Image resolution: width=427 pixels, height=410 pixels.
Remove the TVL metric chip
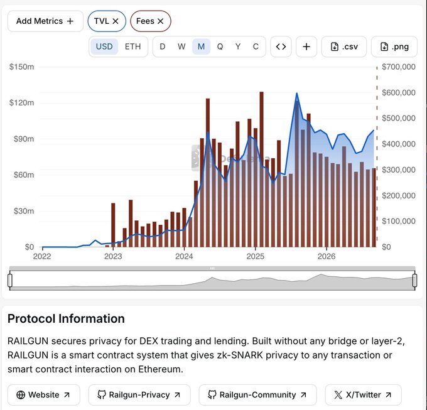[x=116, y=21]
